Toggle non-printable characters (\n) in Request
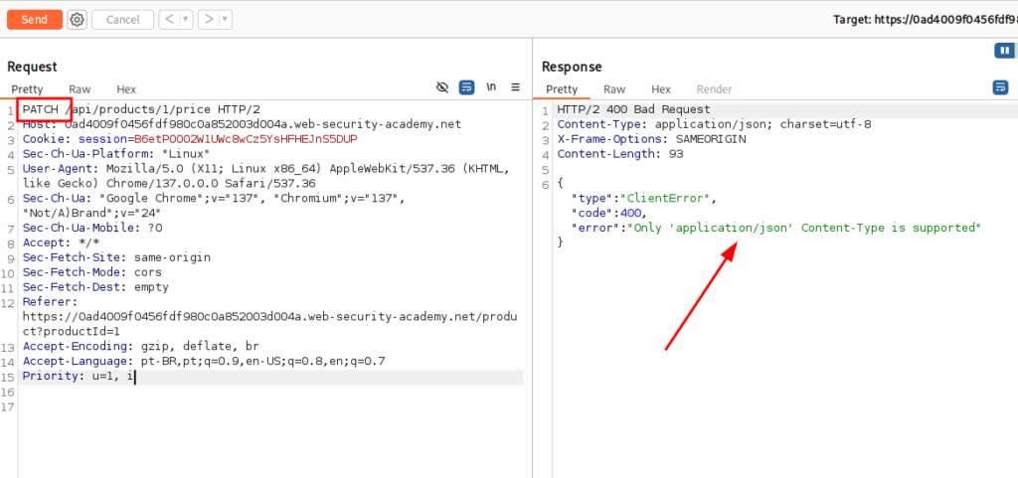The image size is (1018, 478). pos(491,88)
